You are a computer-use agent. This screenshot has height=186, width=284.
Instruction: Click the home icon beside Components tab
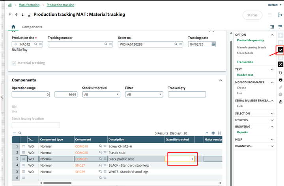13,27
